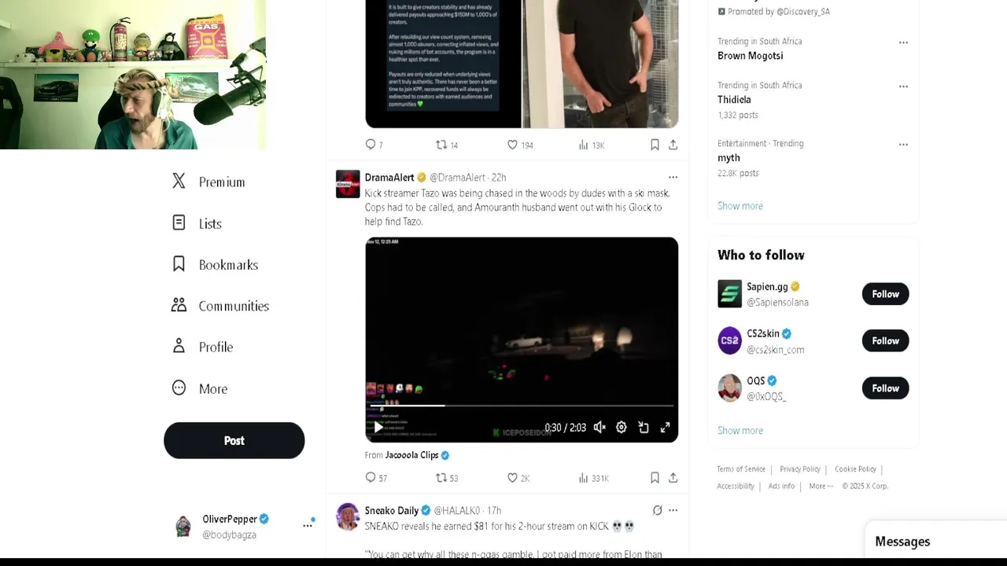Open options for Brown Mogotsi trend
Image resolution: width=1007 pixels, height=566 pixels.
[903, 42]
